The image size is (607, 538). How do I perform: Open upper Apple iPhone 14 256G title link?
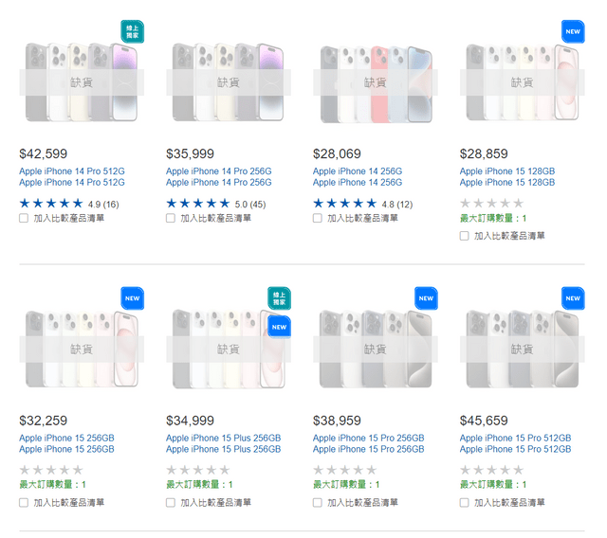coord(358,171)
